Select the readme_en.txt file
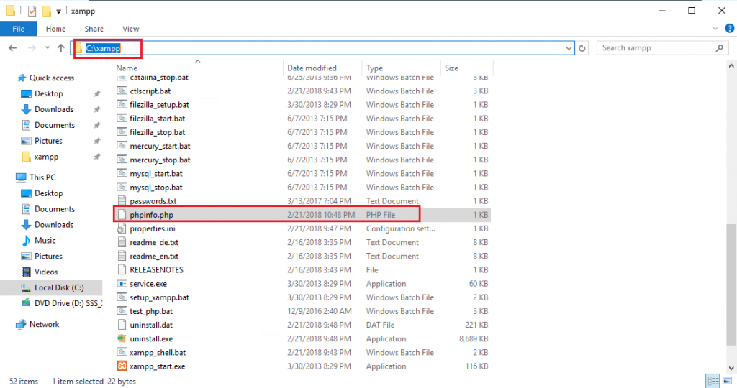This screenshot has width=737, height=388. [x=154, y=257]
